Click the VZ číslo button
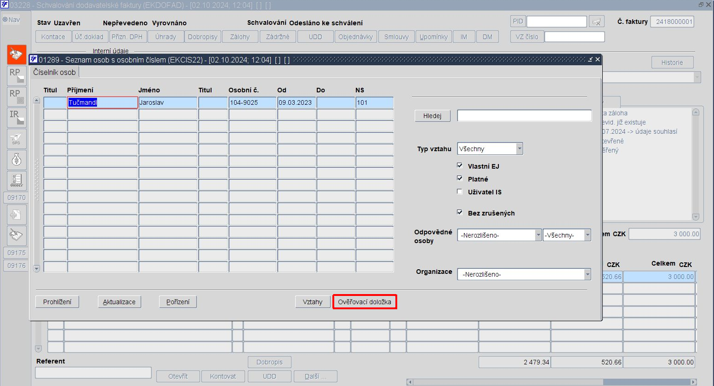 tap(527, 37)
